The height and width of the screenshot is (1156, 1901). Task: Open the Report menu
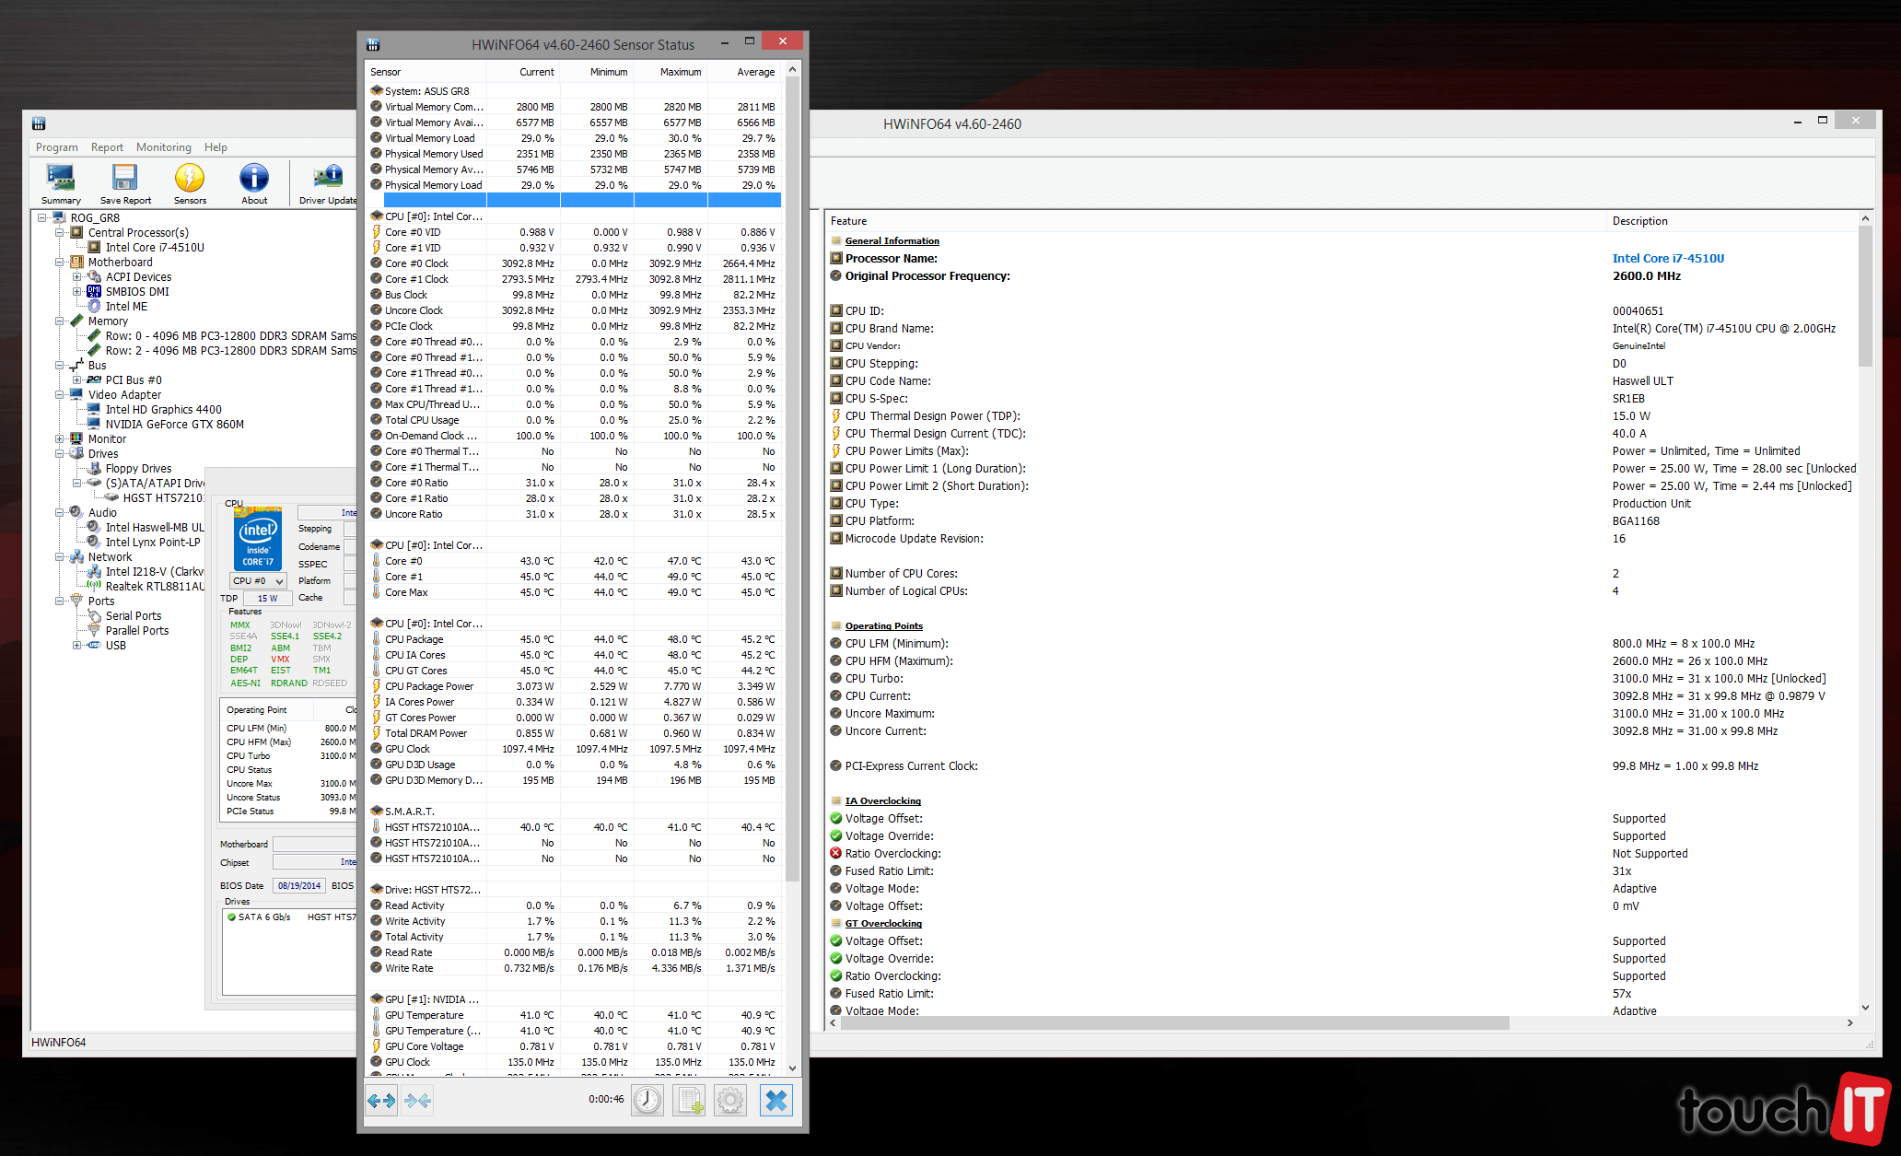(x=107, y=147)
